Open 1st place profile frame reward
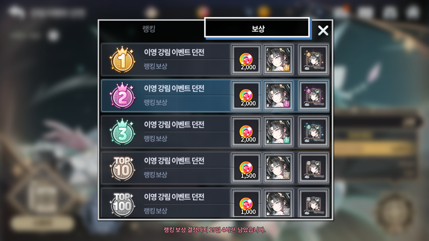429x241 pixels. pyautogui.click(x=314, y=60)
